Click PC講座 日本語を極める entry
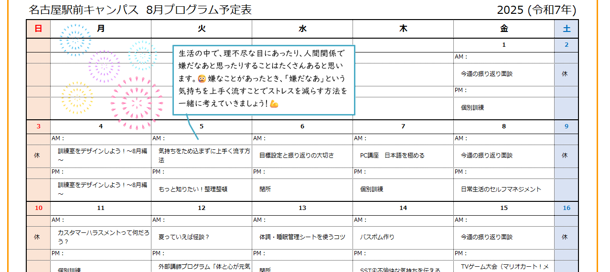 point(392,156)
